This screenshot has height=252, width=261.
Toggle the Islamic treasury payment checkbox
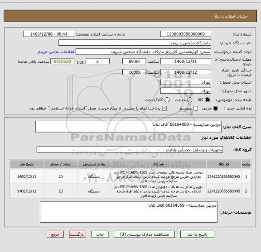click(x=164, y=109)
